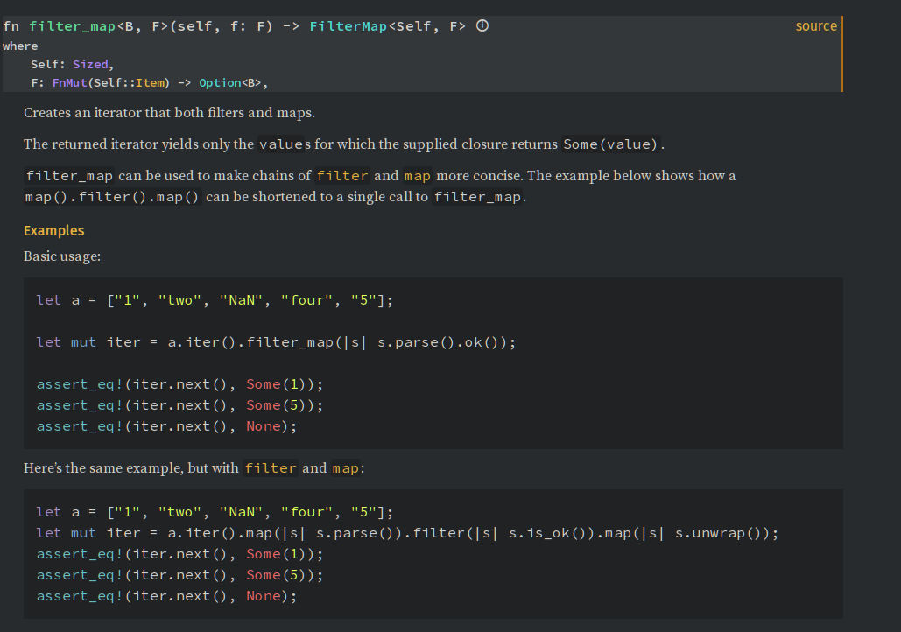The height and width of the screenshot is (632, 901).
Task: Click the Examples section heading
Action: [54, 230]
